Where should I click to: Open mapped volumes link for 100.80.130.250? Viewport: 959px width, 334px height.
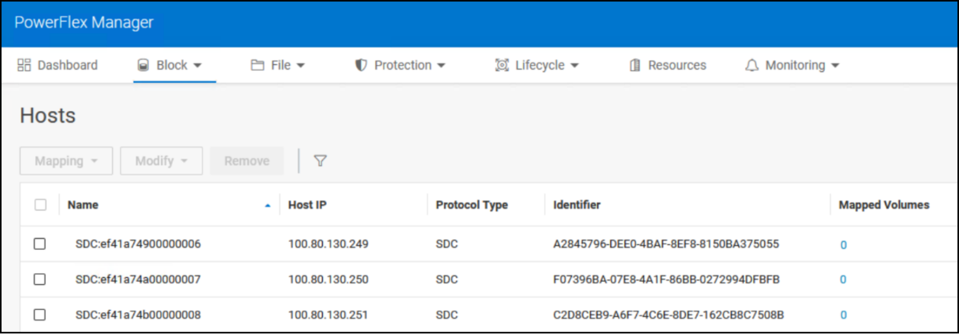point(843,279)
